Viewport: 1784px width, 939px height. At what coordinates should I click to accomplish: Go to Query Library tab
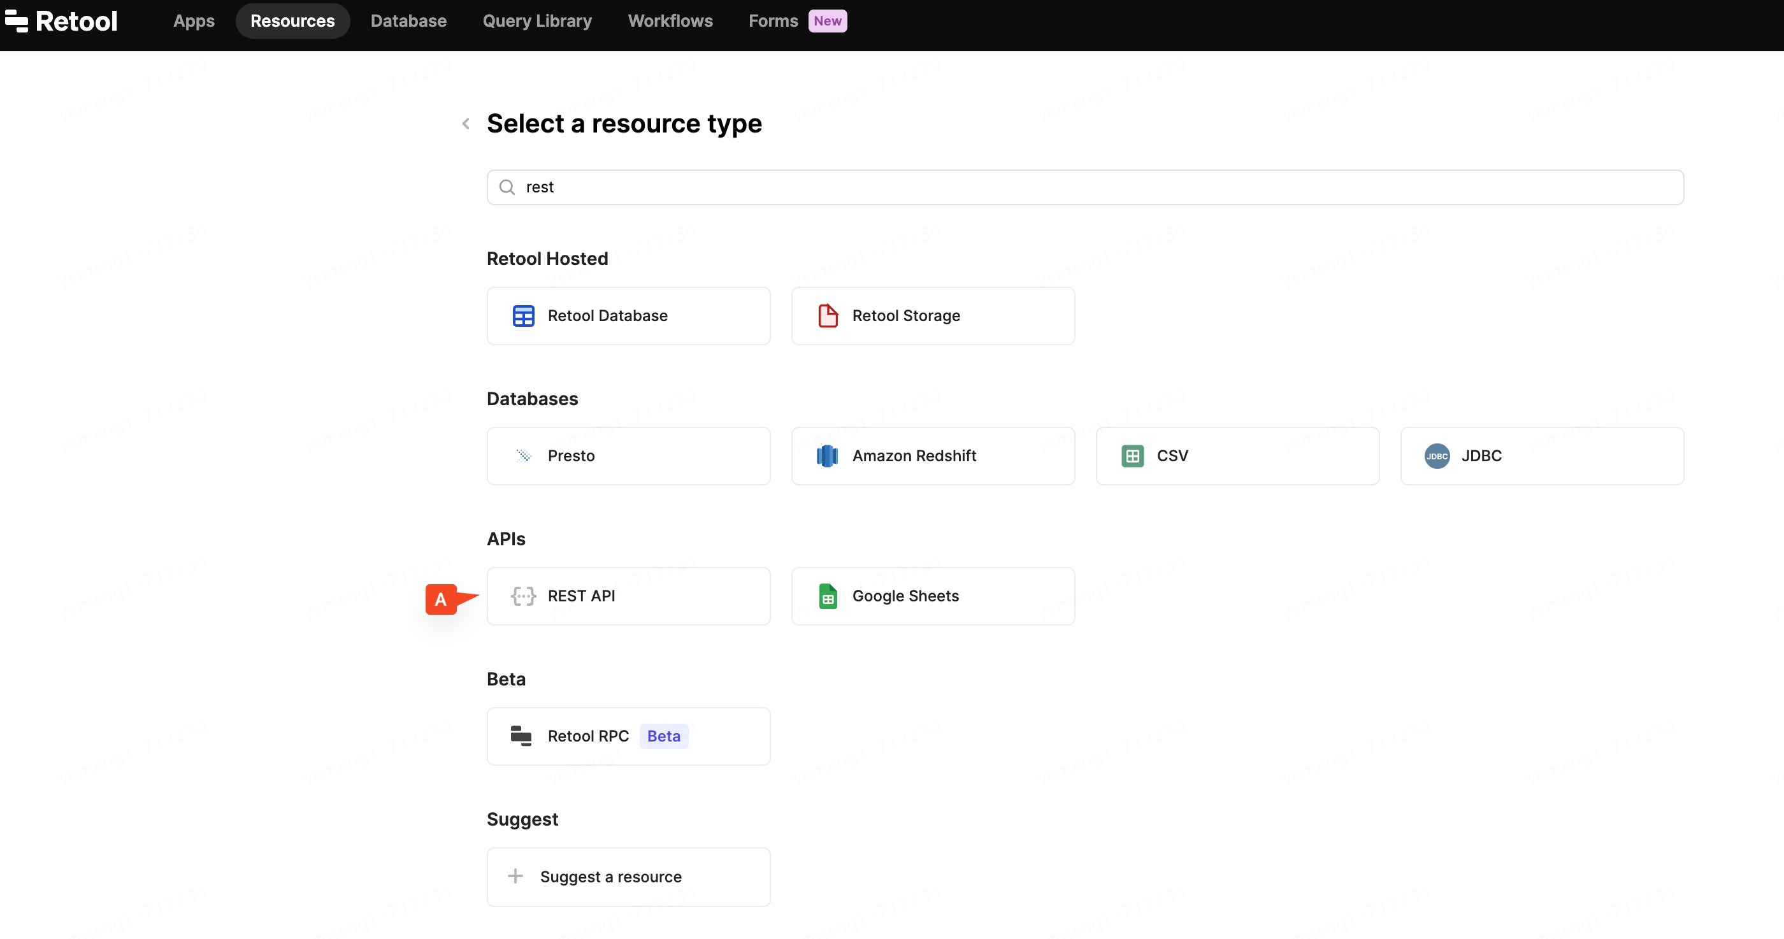[536, 21]
